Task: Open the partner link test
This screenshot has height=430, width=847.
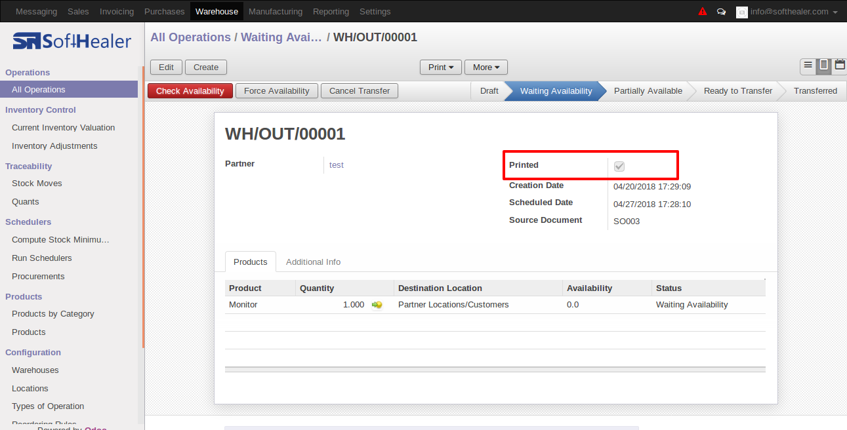Action: coord(337,165)
